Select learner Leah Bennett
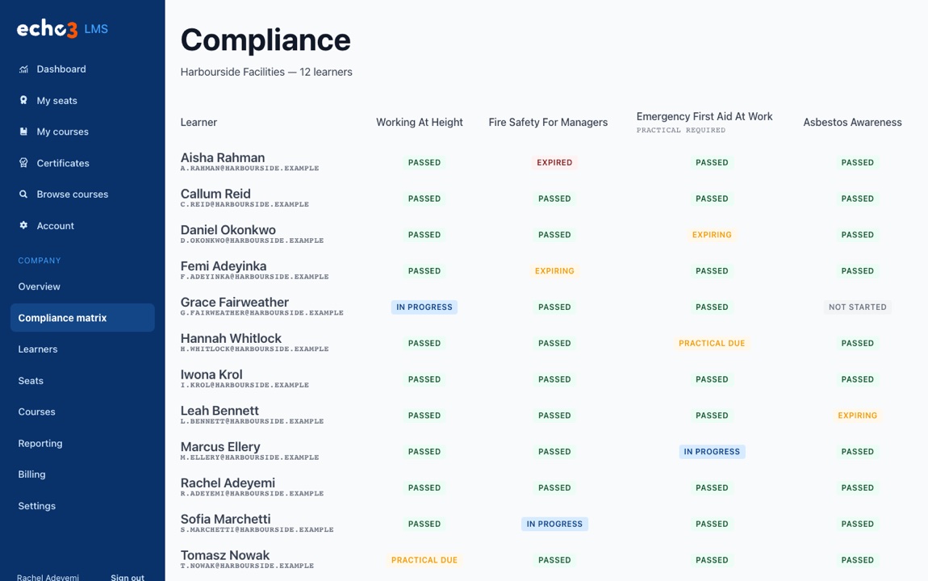This screenshot has height=581, width=928. click(219, 411)
